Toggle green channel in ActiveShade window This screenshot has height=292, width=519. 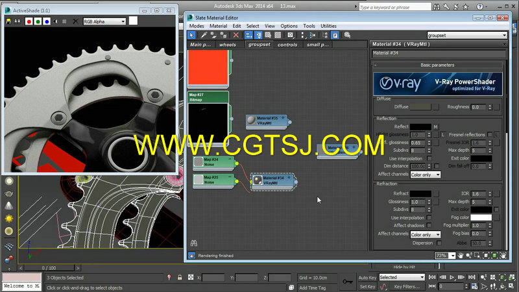pos(38,21)
